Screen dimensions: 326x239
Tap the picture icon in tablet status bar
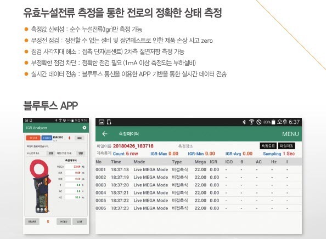point(101,122)
